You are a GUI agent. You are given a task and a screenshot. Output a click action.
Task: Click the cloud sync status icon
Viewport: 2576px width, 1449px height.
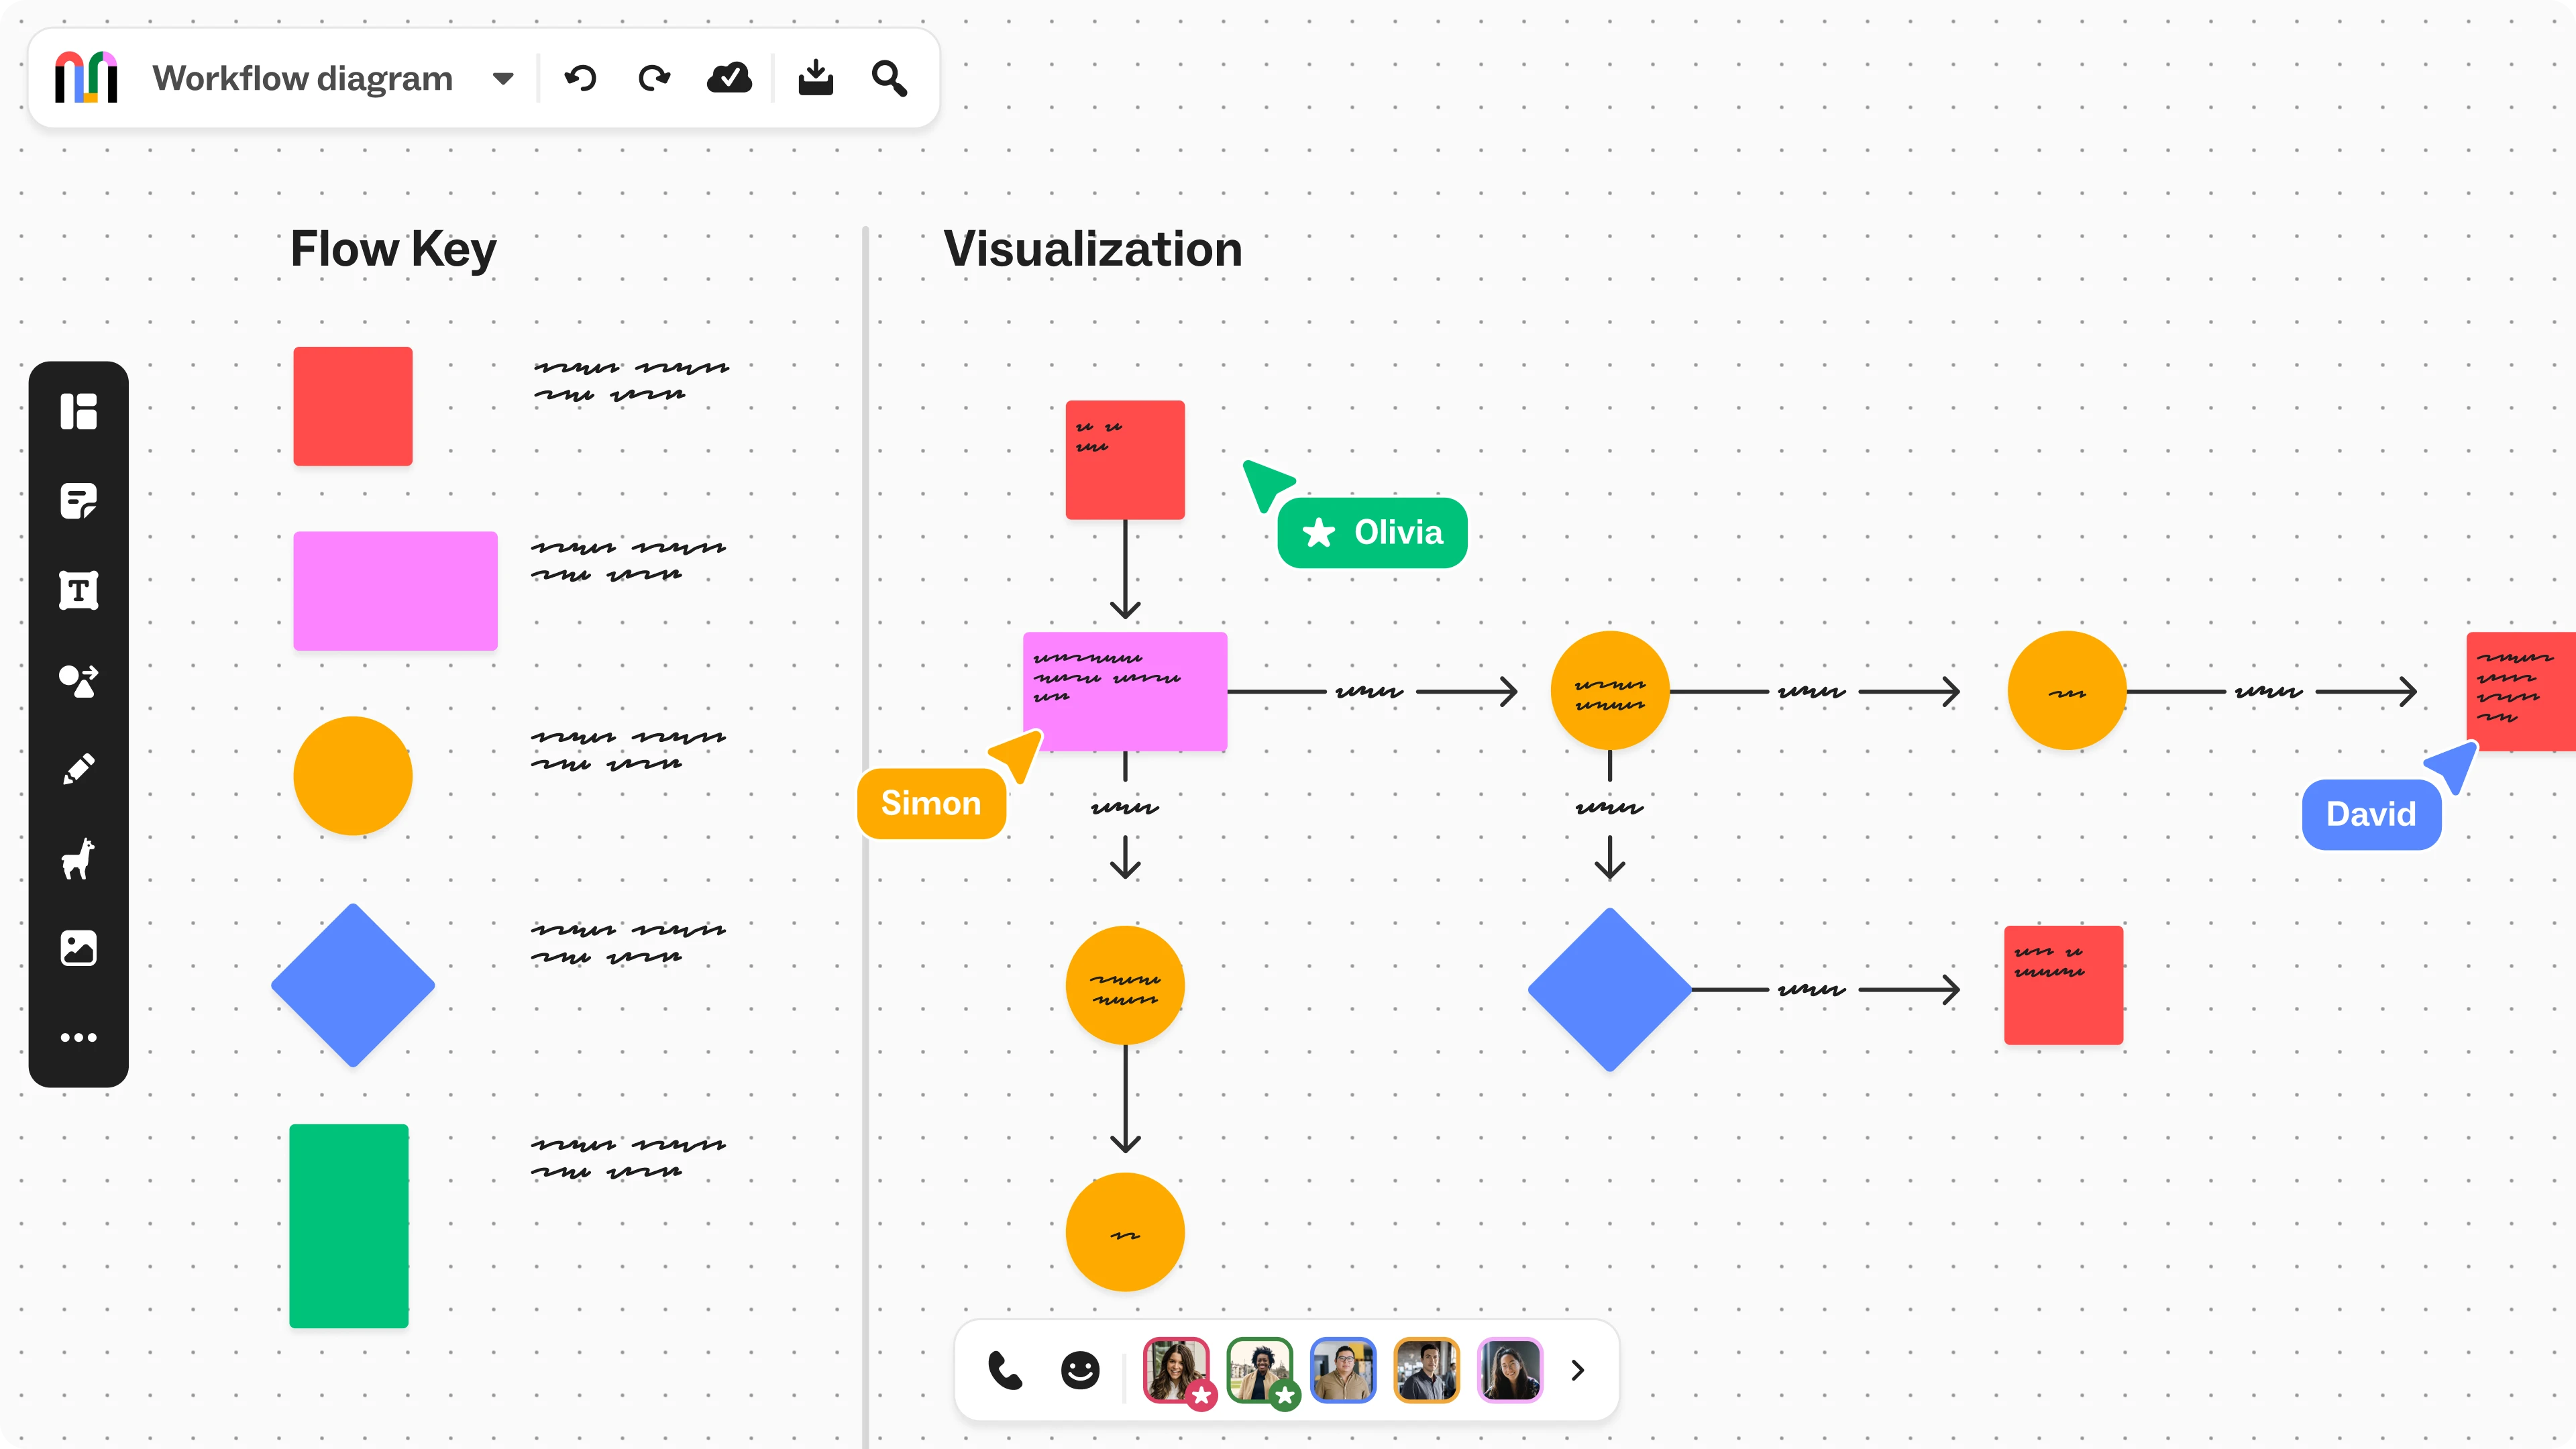click(730, 78)
